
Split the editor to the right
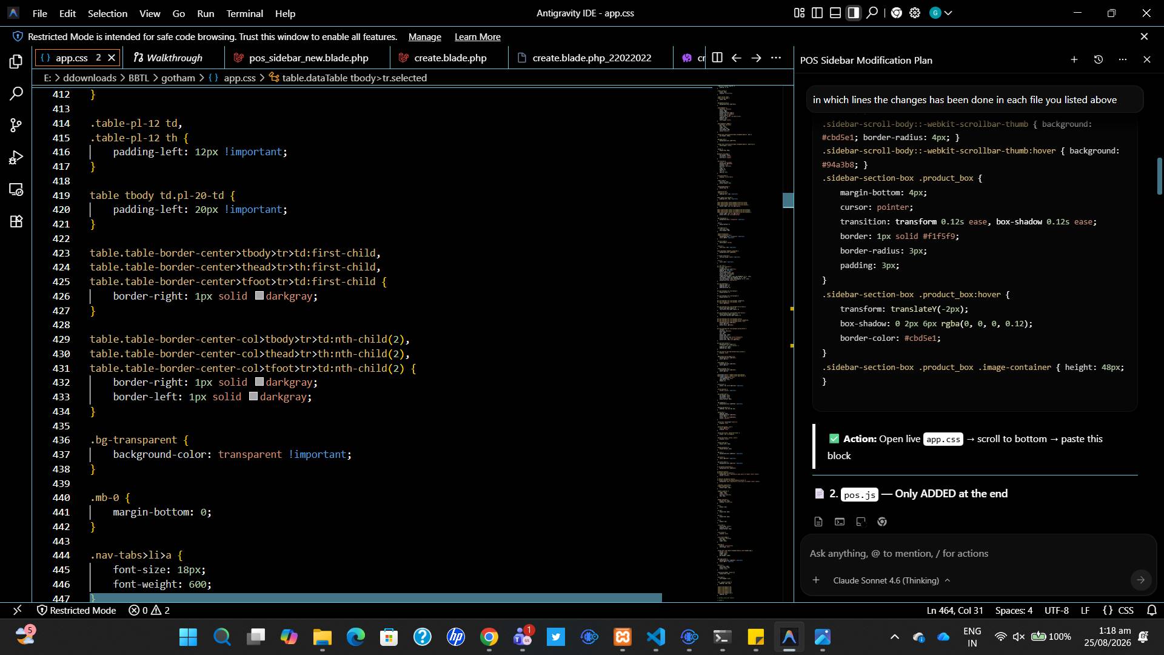click(717, 58)
